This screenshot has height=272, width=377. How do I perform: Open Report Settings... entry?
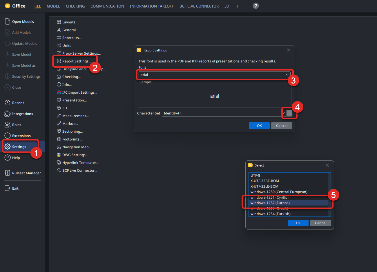[77, 61]
